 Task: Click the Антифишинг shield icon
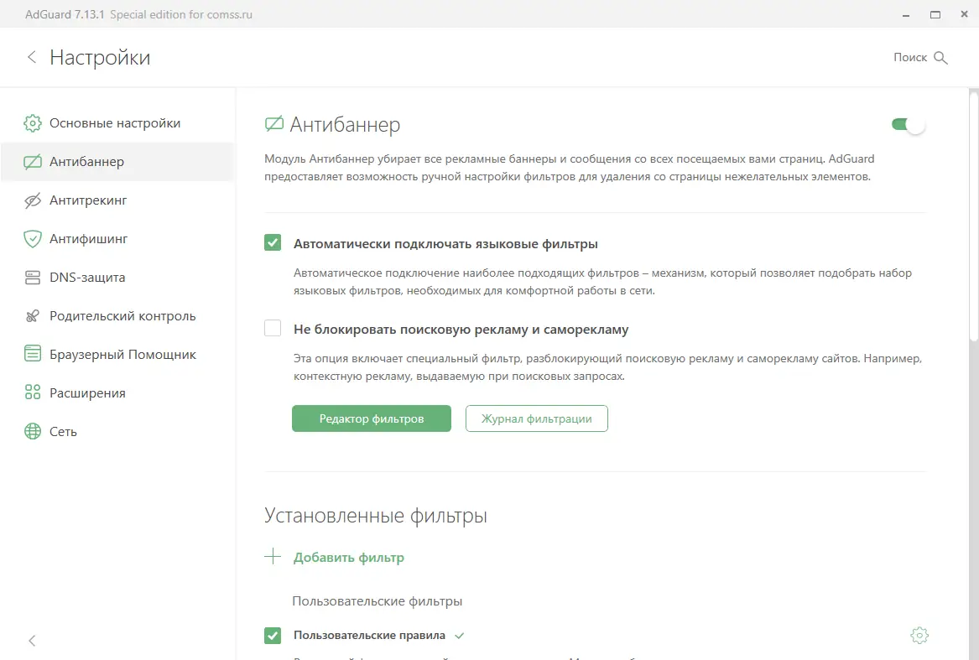pyautogui.click(x=33, y=238)
